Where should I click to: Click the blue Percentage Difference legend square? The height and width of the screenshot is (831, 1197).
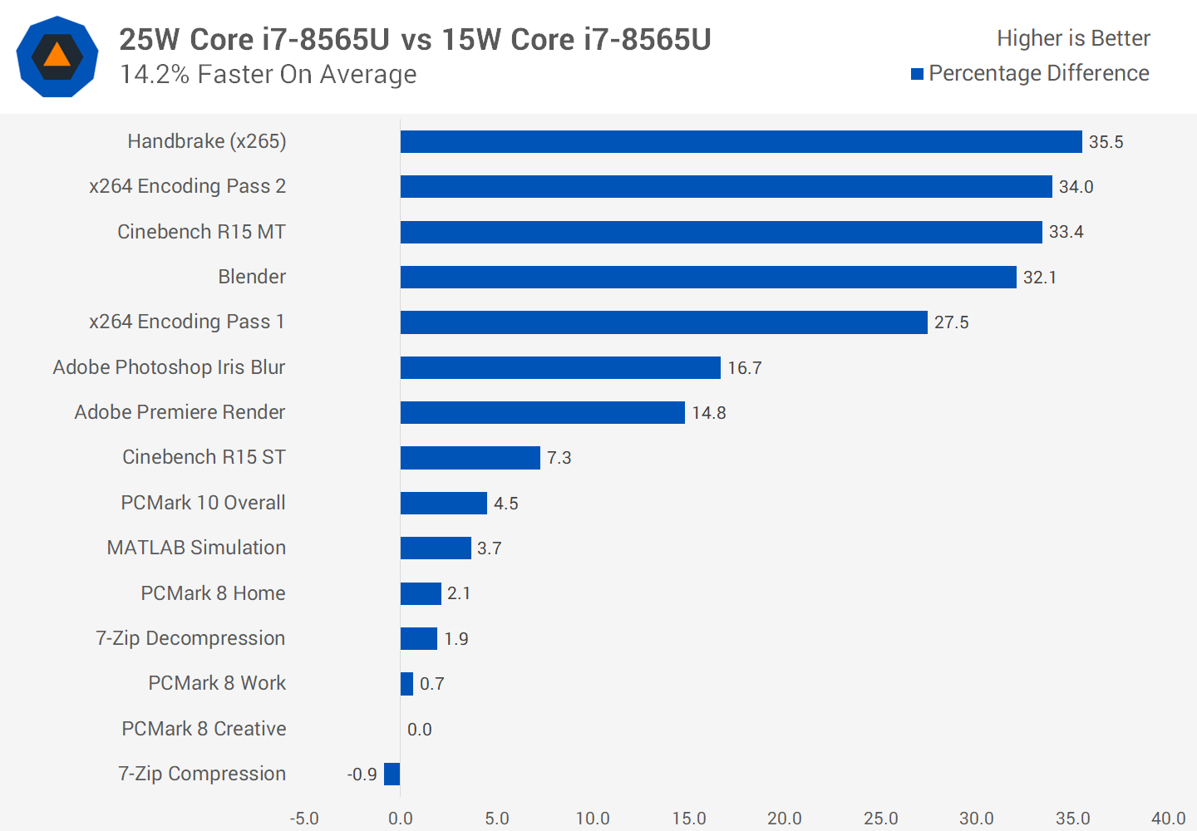[917, 74]
